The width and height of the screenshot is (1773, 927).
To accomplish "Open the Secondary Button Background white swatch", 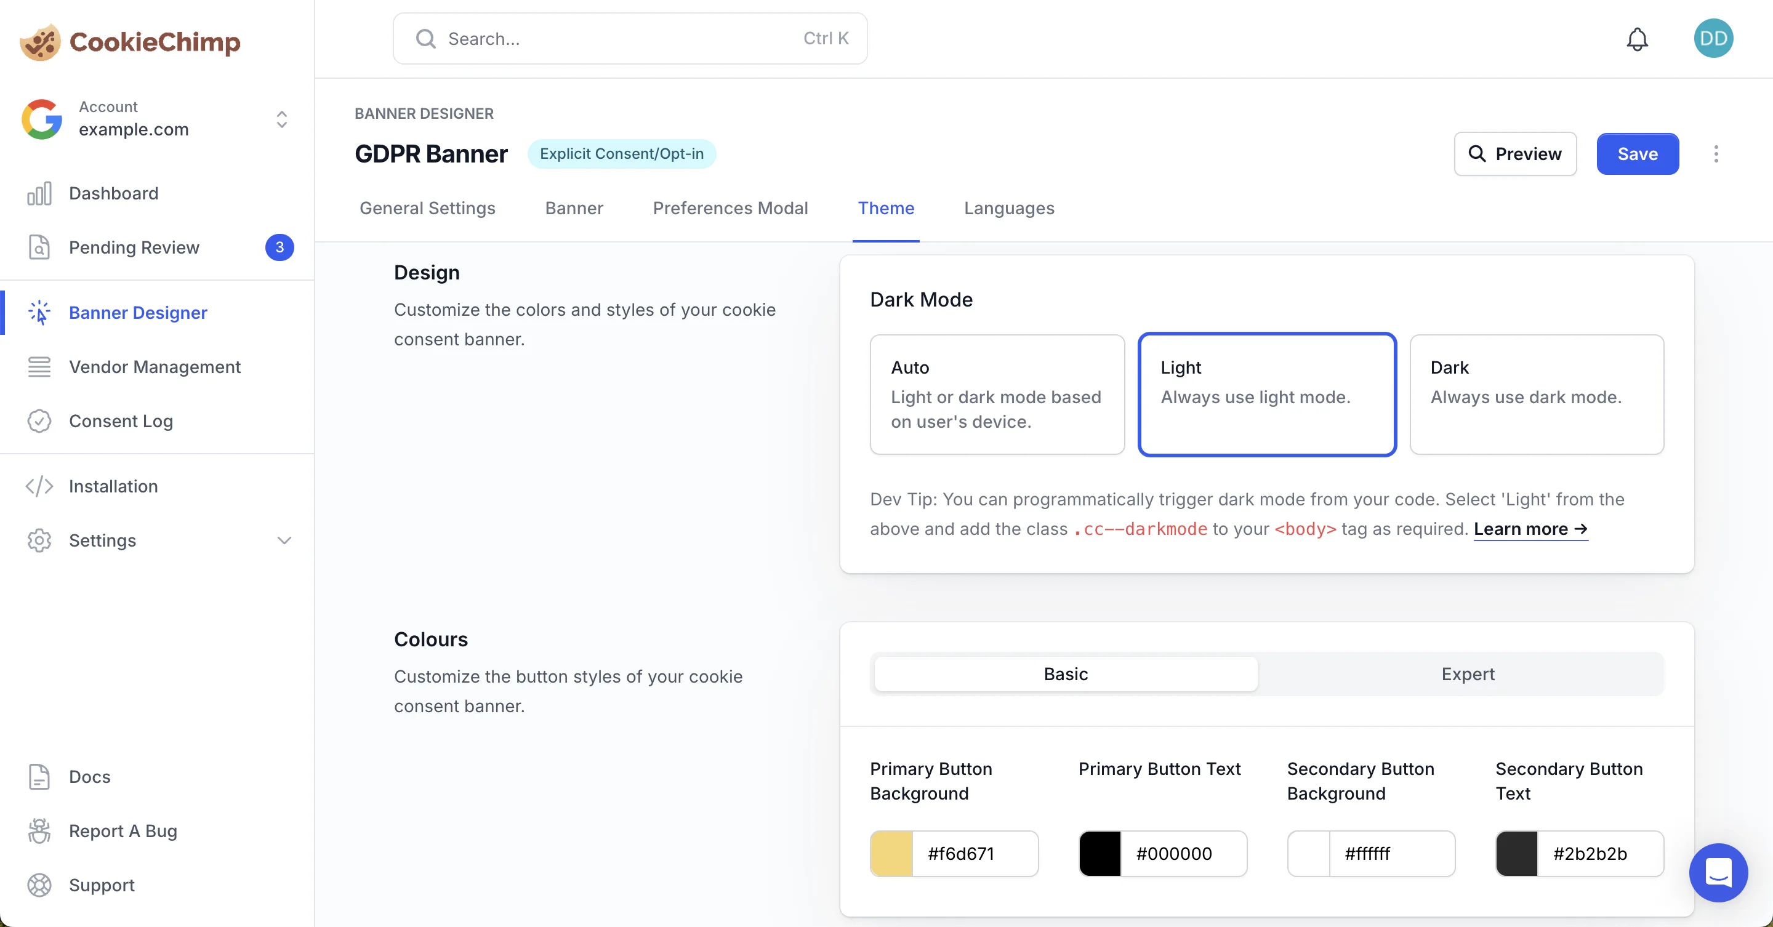I will point(1308,853).
